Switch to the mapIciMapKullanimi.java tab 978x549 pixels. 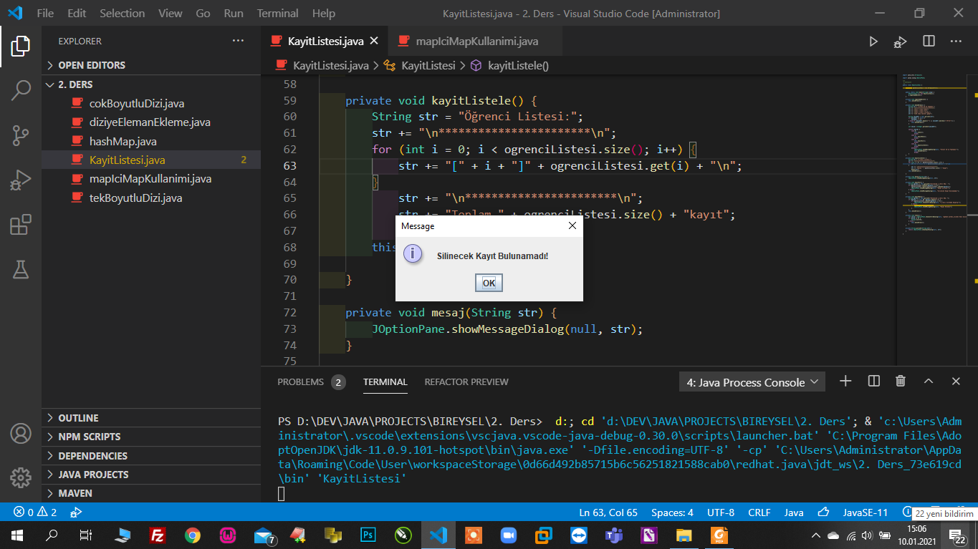tap(476, 42)
